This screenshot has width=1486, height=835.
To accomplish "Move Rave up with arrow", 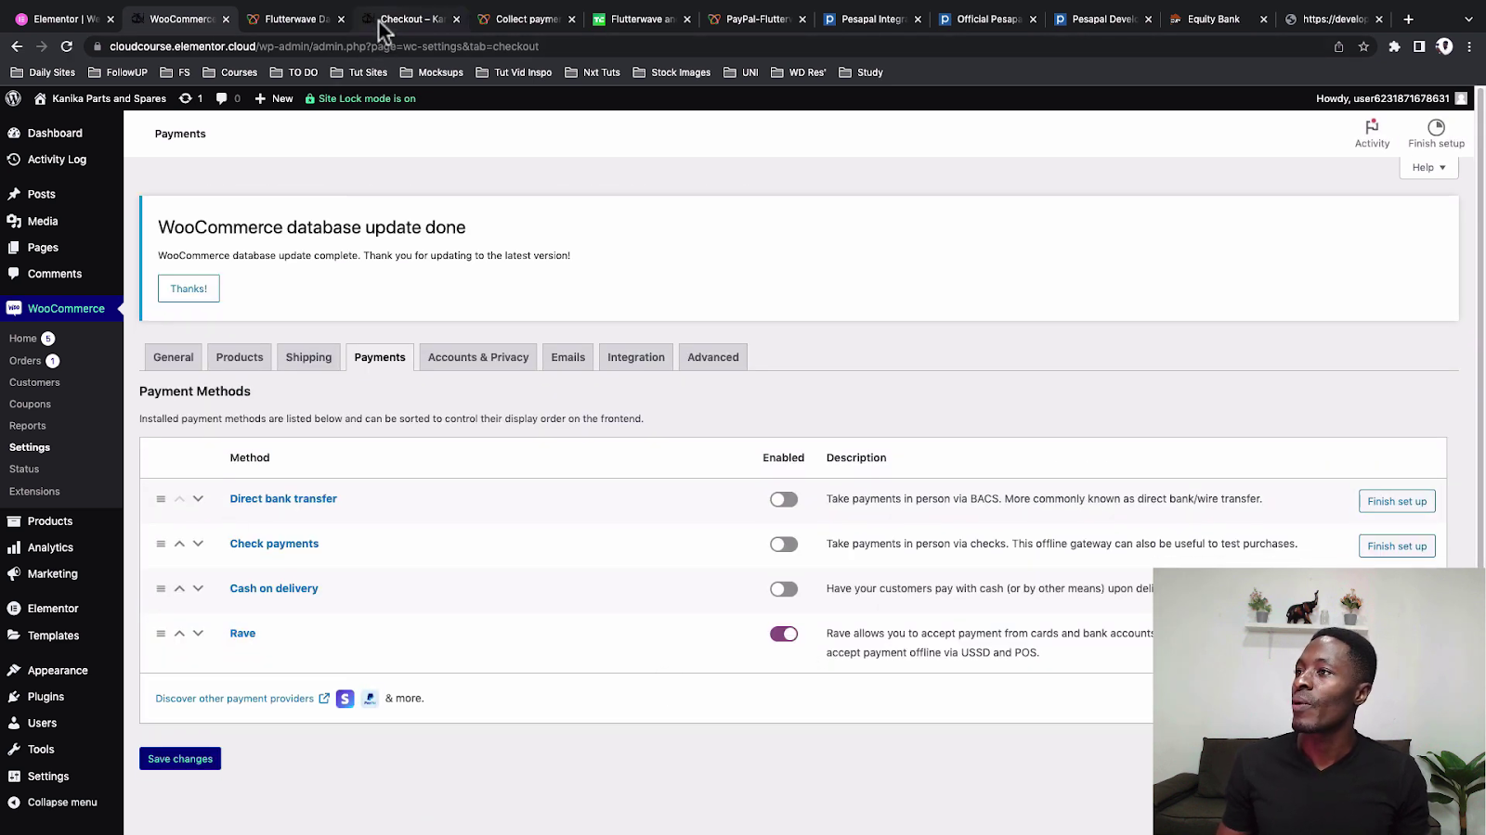I will 179,634.
